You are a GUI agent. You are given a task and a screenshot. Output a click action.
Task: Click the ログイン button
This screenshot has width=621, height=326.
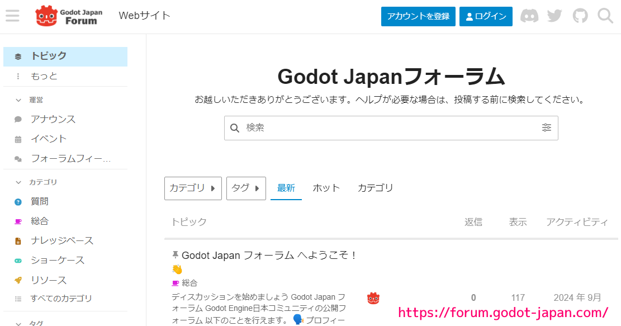point(486,16)
